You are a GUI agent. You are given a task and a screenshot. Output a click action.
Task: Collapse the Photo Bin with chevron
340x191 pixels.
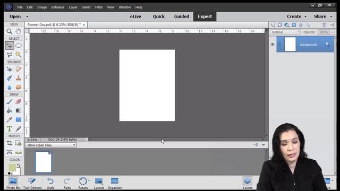click(x=263, y=145)
